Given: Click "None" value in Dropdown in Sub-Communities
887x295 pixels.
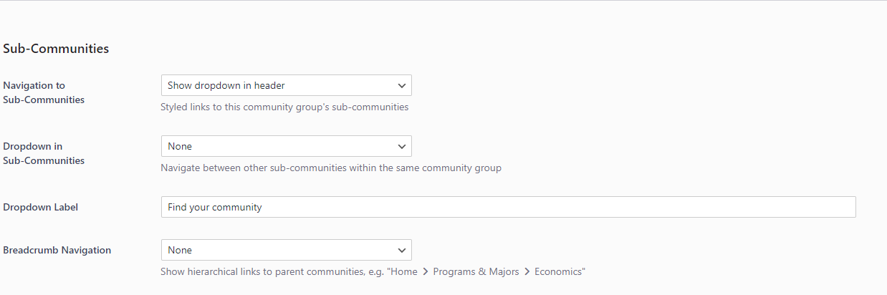Looking at the screenshot, I should point(180,146).
